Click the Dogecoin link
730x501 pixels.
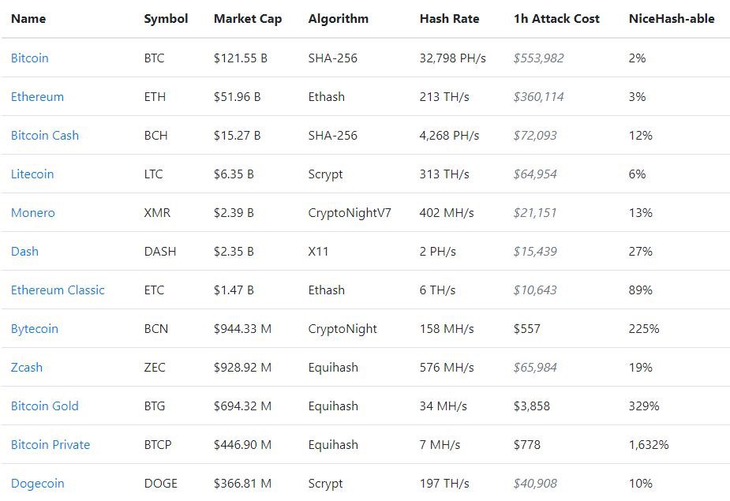(38, 484)
